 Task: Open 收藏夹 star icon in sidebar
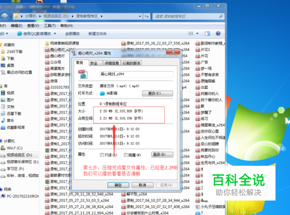(x=1, y=45)
